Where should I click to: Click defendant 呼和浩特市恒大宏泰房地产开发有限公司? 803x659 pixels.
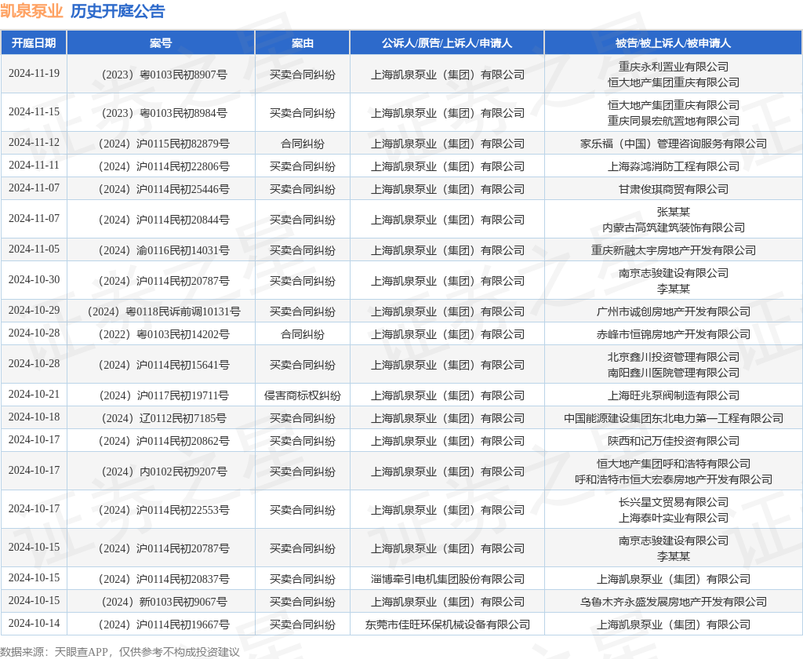click(673, 479)
